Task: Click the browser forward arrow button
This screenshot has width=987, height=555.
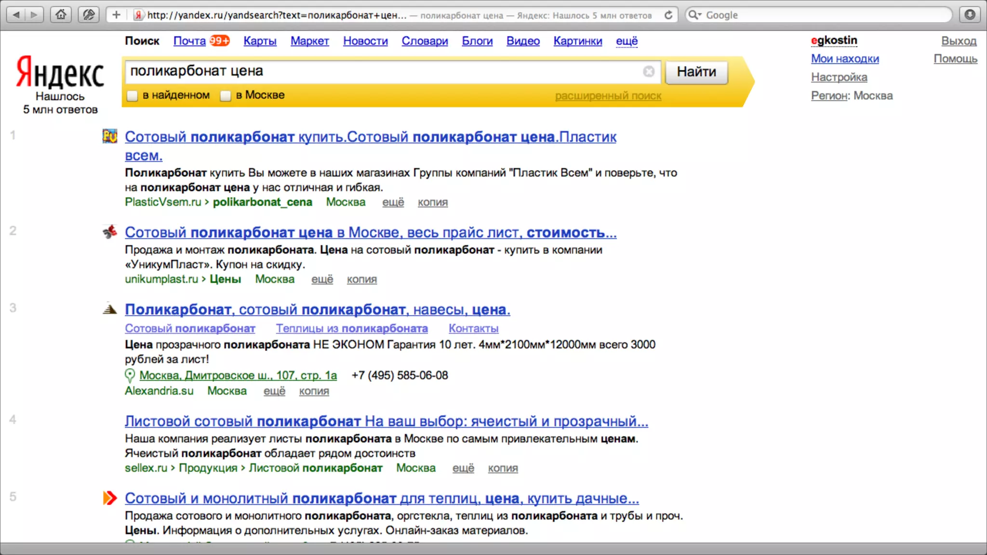Action: (34, 14)
